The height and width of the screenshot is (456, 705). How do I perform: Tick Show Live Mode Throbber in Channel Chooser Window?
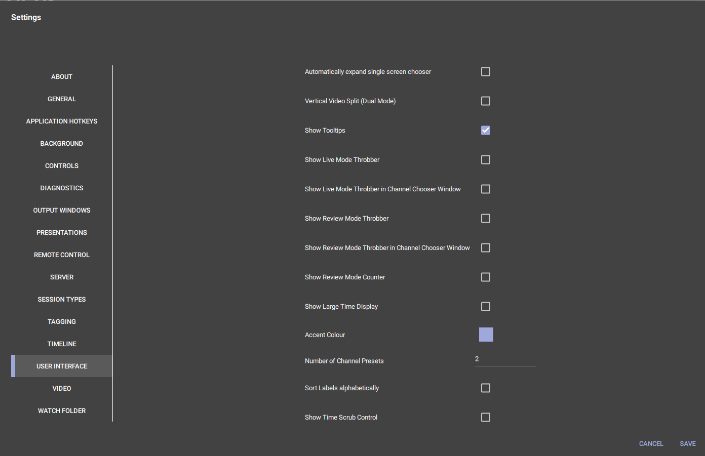tap(486, 189)
